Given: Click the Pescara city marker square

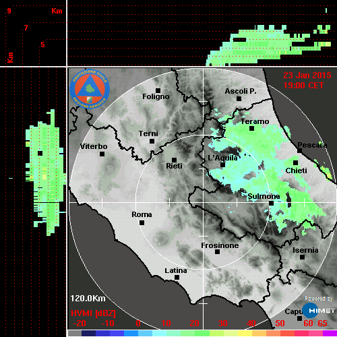Looking at the screenshot, I should 299,150.
